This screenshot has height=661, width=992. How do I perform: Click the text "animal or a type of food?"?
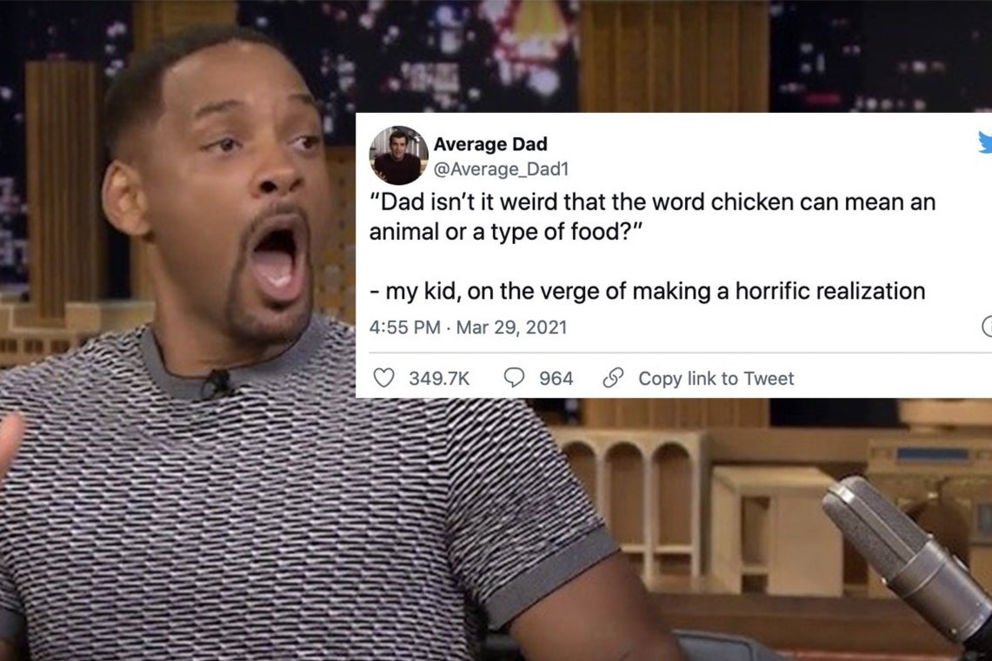[505, 232]
